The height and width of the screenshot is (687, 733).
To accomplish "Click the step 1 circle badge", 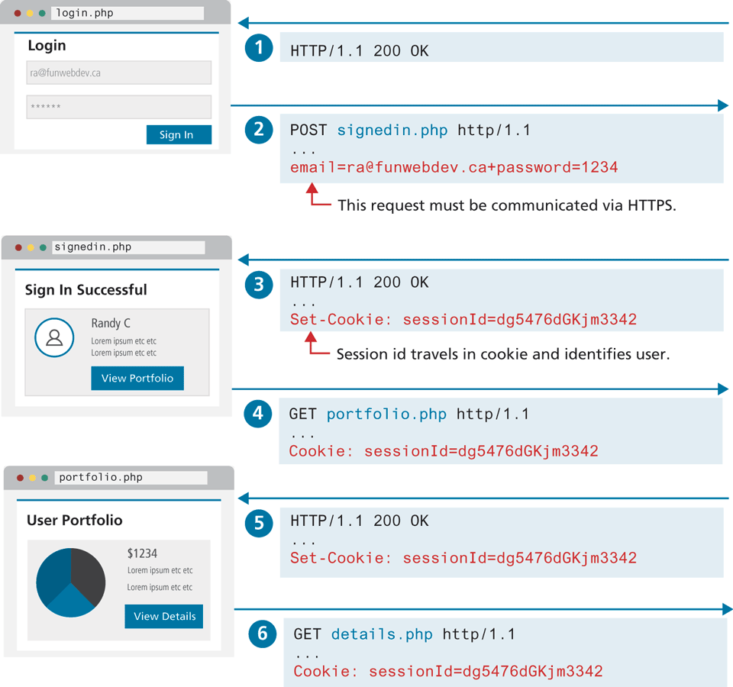I will click(x=259, y=48).
